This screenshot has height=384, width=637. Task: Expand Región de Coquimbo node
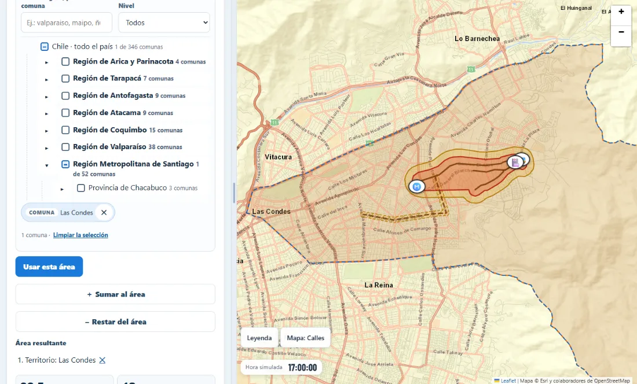click(47, 131)
